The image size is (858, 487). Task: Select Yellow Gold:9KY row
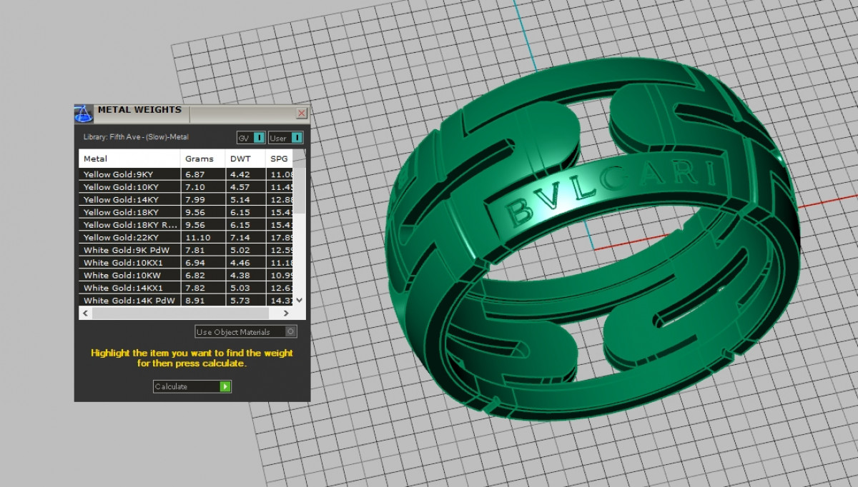[x=129, y=174]
